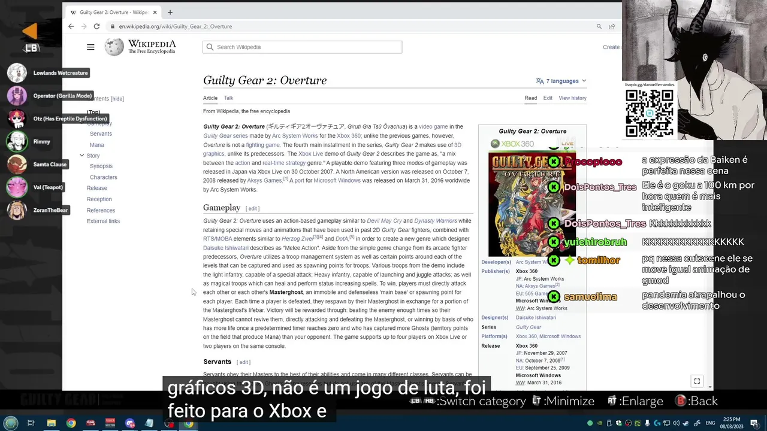Open the clock showing 2:25 PM
Image resolution: width=767 pixels, height=431 pixels.
click(x=732, y=423)
